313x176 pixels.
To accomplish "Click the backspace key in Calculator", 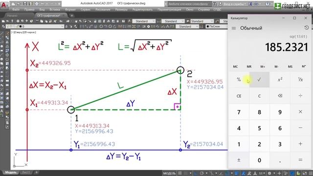I will [280, 96].
